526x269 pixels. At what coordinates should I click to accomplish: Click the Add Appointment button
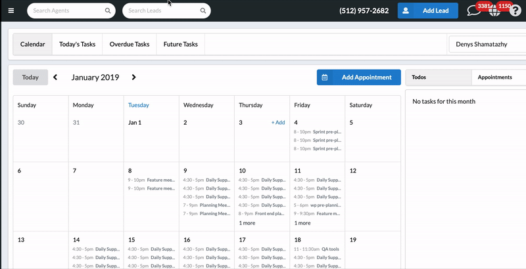click(358, 77)
